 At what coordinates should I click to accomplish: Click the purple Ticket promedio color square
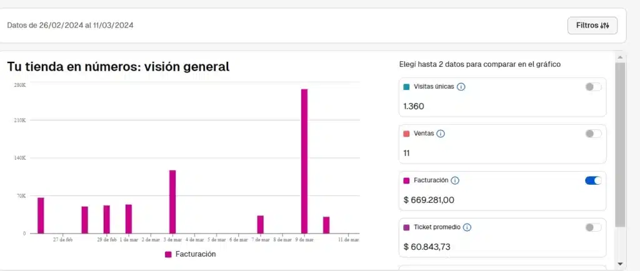coord(406,228)
